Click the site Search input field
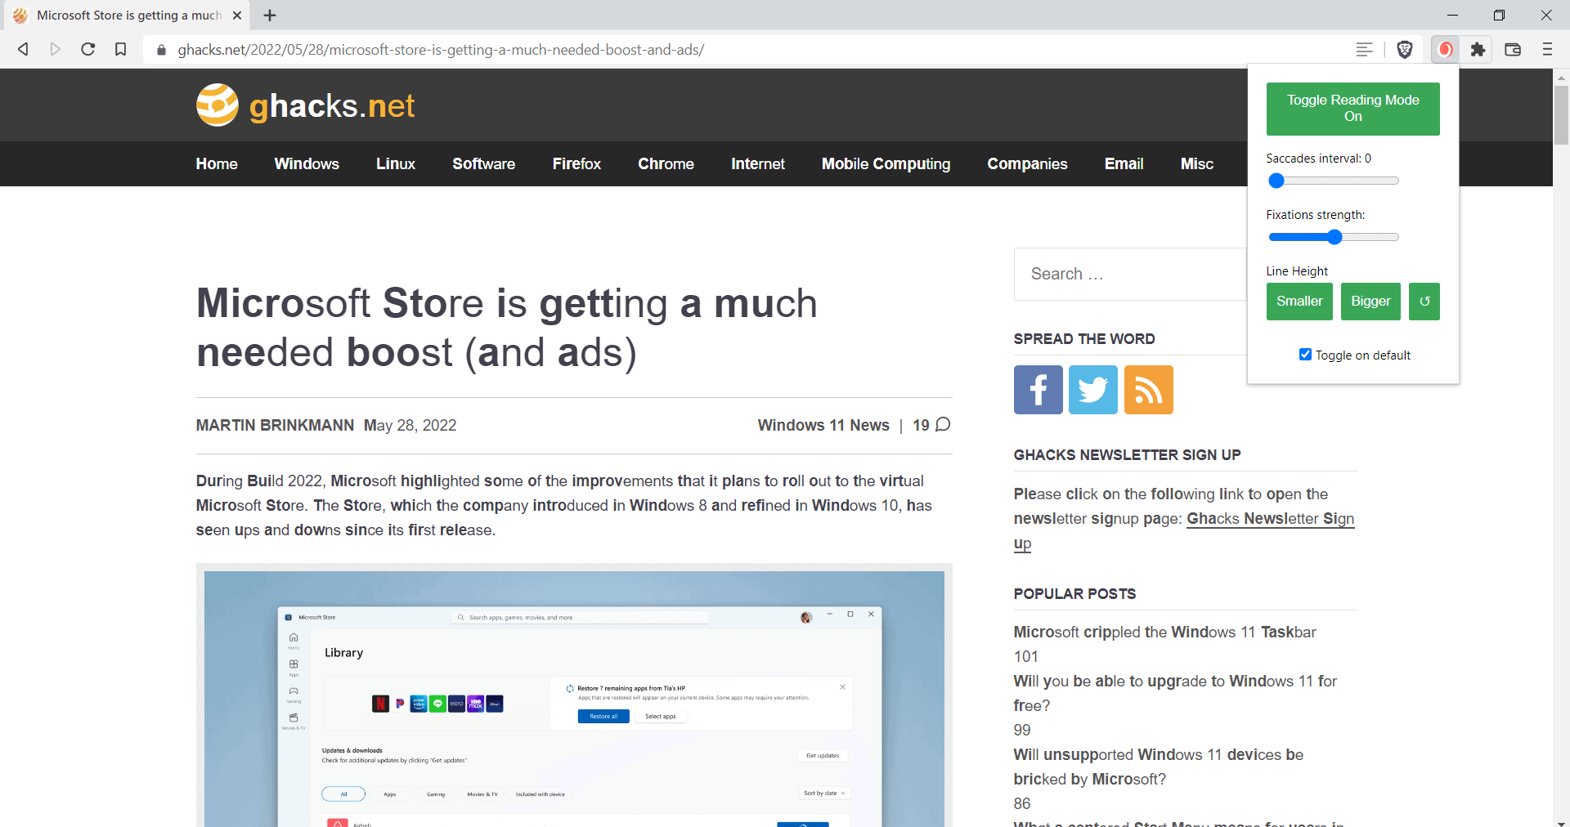1570x827 pixels. (1128, 275)
